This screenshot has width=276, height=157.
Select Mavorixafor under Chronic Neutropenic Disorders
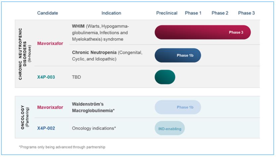(50, 43)
